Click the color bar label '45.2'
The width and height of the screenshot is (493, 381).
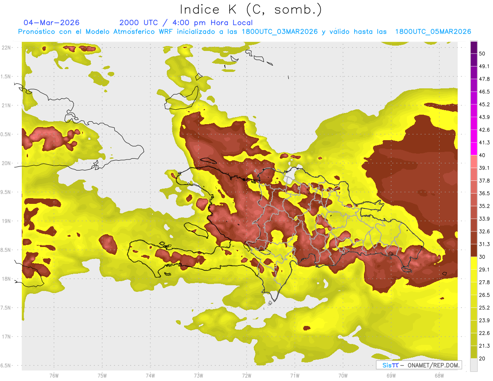[484, 104]
